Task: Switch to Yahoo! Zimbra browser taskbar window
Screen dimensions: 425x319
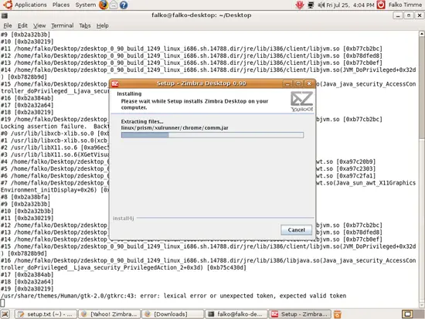Action: (110, 314)
